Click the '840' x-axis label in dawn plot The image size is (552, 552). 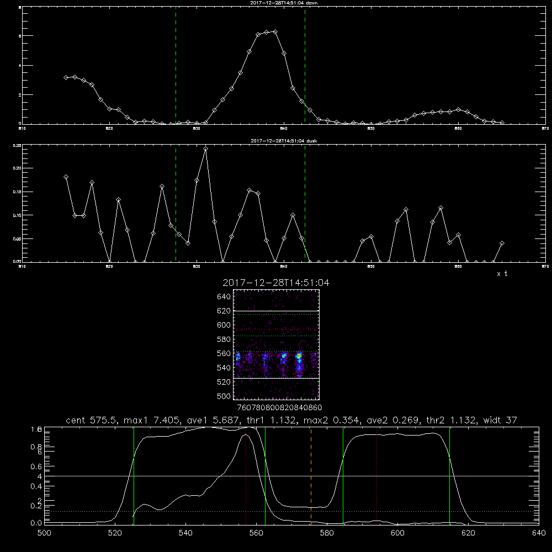[x=284, y=129]
